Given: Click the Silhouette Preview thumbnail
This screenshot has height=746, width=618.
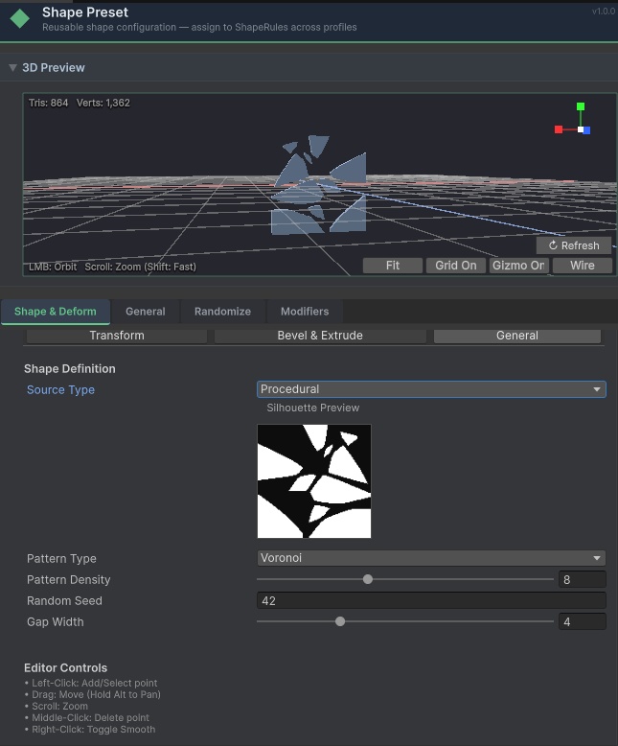Looking at the screenshot, I should 314,481.
